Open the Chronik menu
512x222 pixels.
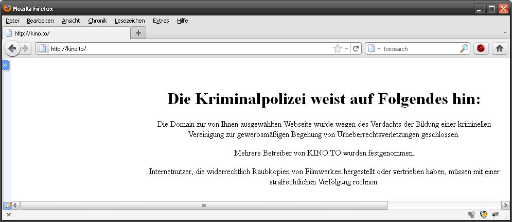tap(97, 21)
